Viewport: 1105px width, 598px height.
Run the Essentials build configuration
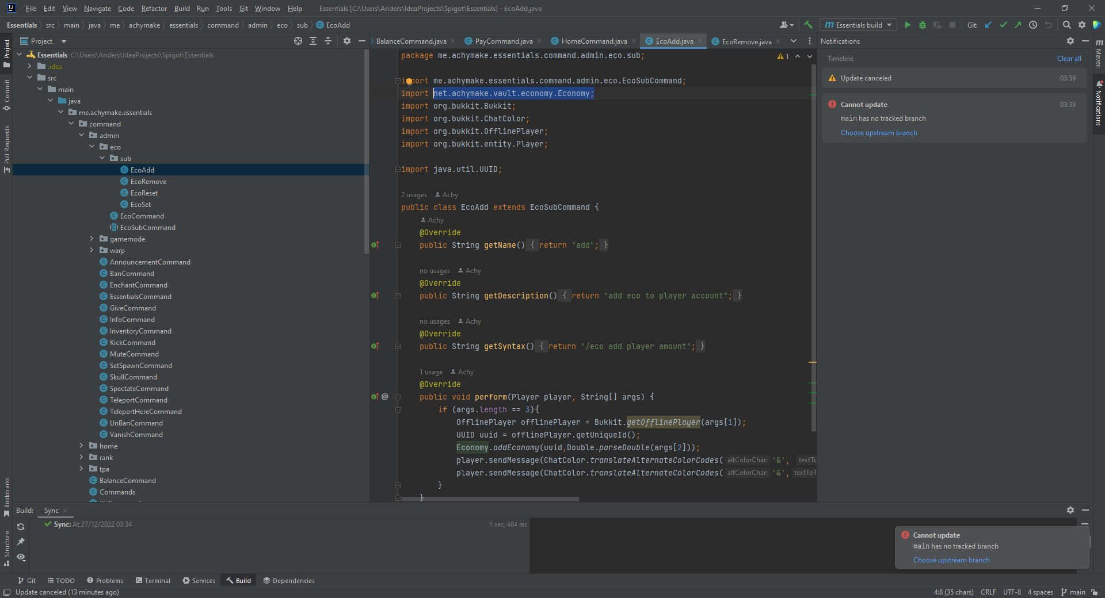908,25
